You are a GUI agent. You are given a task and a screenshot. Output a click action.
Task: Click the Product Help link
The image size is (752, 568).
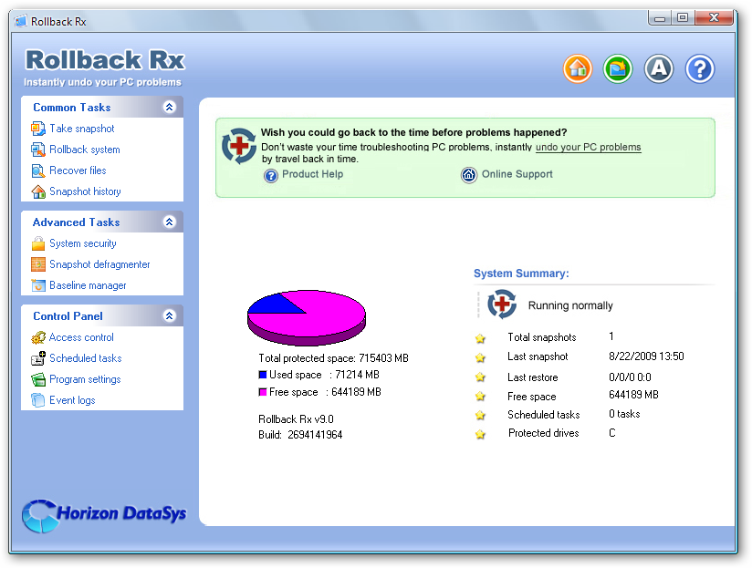[313, 174]
